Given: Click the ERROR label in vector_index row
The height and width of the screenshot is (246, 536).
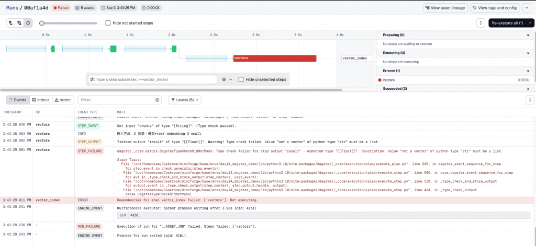Looking at the screenshot, I should click(83, 200).
